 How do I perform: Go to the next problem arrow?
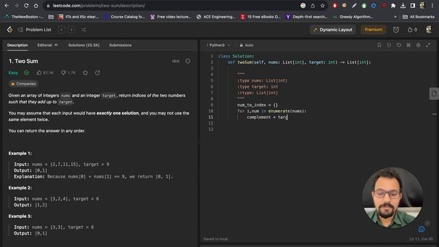pyautogui.click(x=71, y=30)
